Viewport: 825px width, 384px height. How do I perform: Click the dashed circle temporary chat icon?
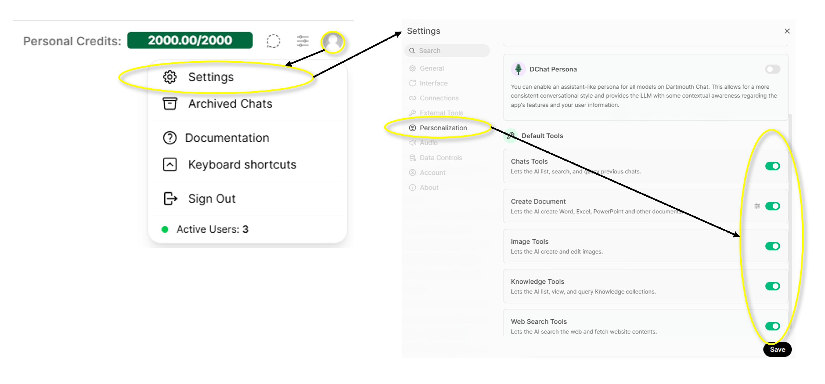[273, 41]
